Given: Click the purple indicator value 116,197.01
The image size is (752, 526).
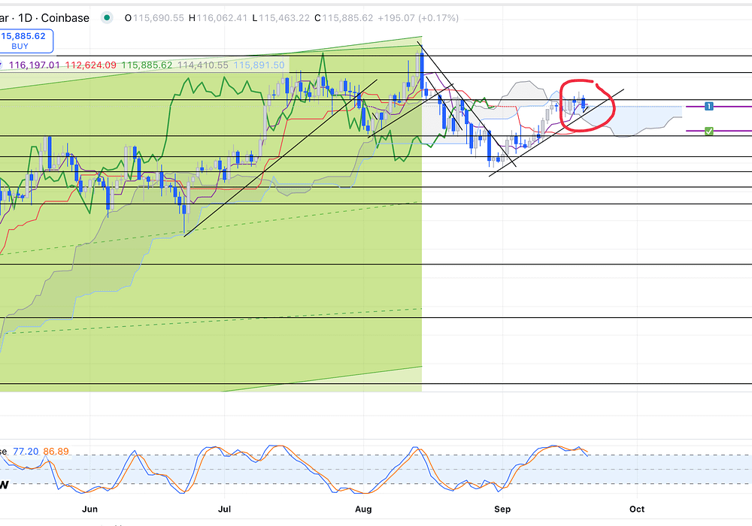Looking at the screenshot, I should 35,65.
